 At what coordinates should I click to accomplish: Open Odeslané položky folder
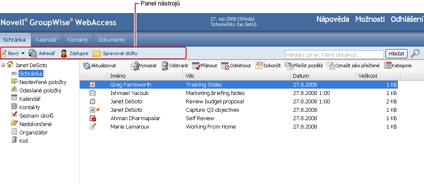(x=40, y=90)
